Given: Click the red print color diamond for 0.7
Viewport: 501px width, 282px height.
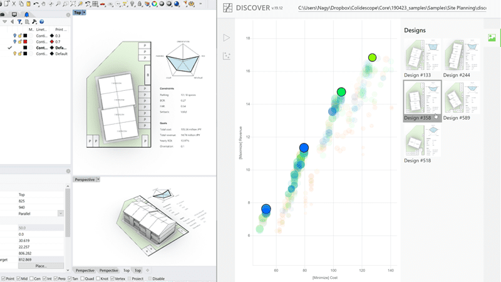Looking at the screenshot, I should [52, 41].
